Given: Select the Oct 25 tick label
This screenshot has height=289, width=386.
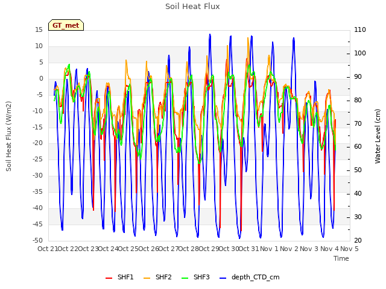Looking at the screenshot, I should 128,249.
